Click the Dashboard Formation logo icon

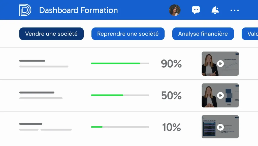[x=25, y=10]
